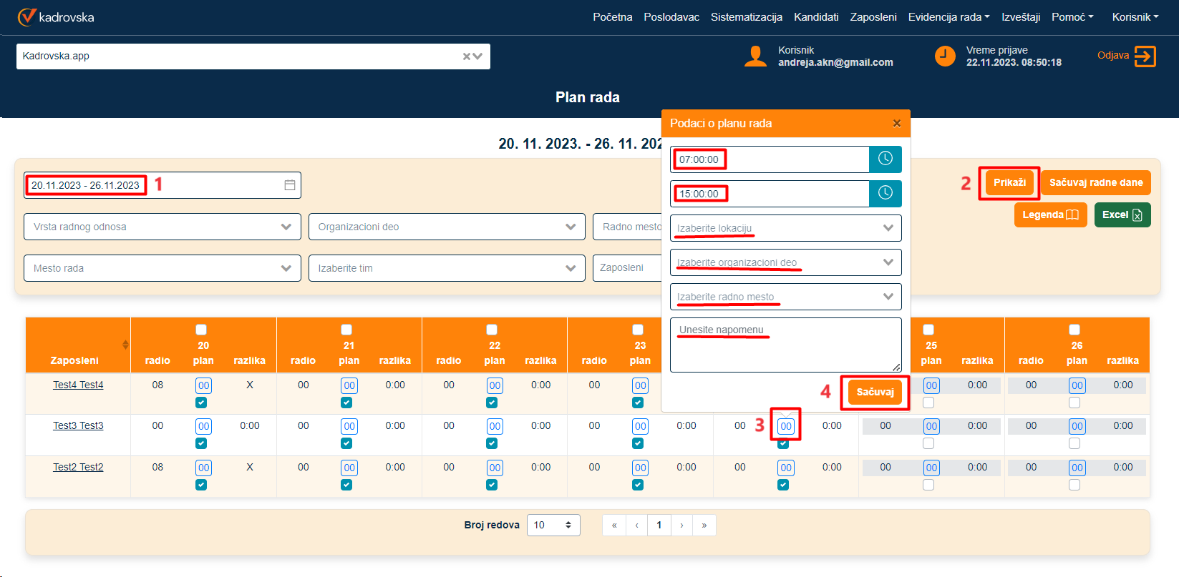The width and height of the screenshot is (1179, 577).
Task: Toggle the day 20 header checkbox
Action: coord(201,330)
